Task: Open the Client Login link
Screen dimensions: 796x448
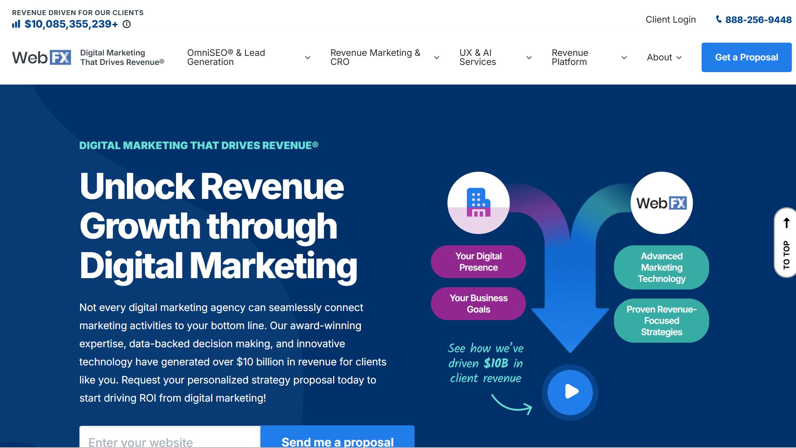Action: pos(670,20)
